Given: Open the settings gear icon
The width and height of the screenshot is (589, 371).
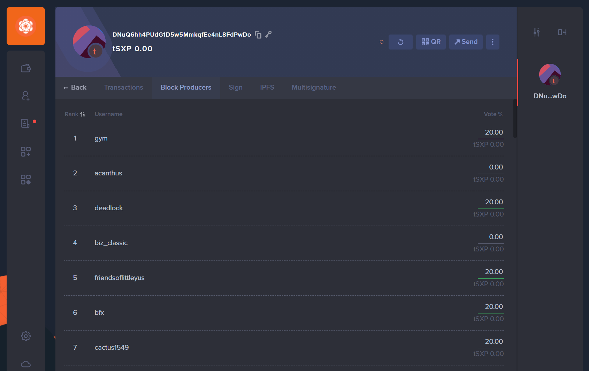Looking at the screenshot, I should click(x=26, y=336).
